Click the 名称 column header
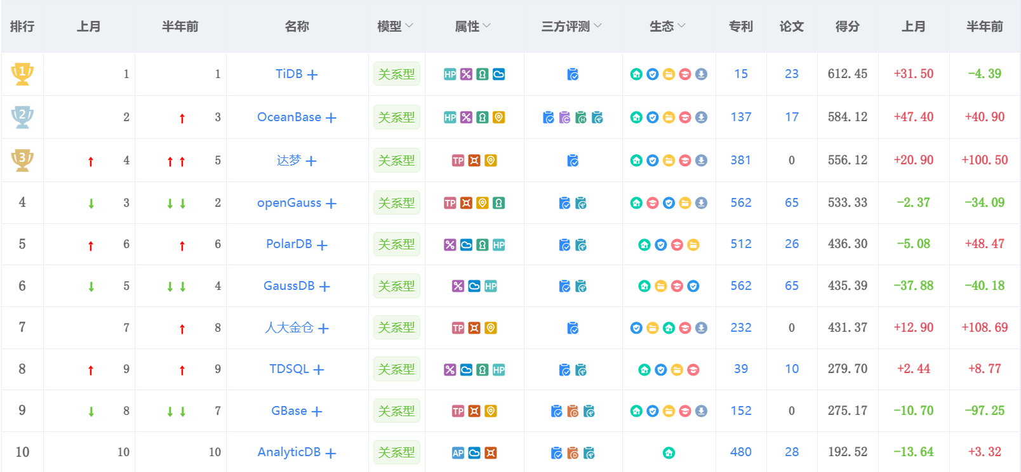Image resolution: width=1021 pixels, height=472 pixels. (x=297, y=27)
